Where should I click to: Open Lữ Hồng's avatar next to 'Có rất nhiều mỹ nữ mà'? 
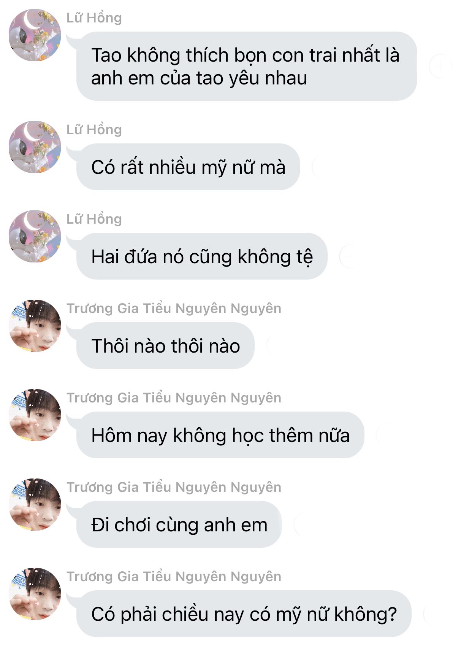pyautogui.click(x=35, y=147)
